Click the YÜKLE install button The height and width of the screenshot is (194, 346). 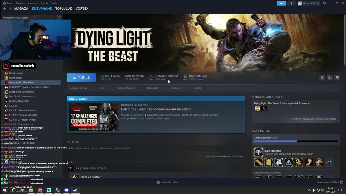click(81, 77)
